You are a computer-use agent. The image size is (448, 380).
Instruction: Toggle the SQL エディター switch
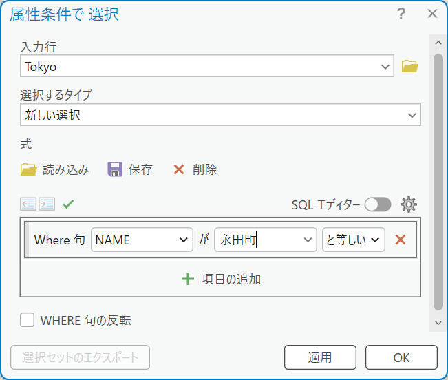tap(378, 204)
